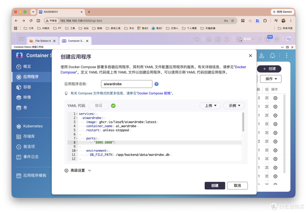Viewport: 307px width, 213px height.
Task: Click the 创建 button in the dialog
Action: (x=215, y=185)
